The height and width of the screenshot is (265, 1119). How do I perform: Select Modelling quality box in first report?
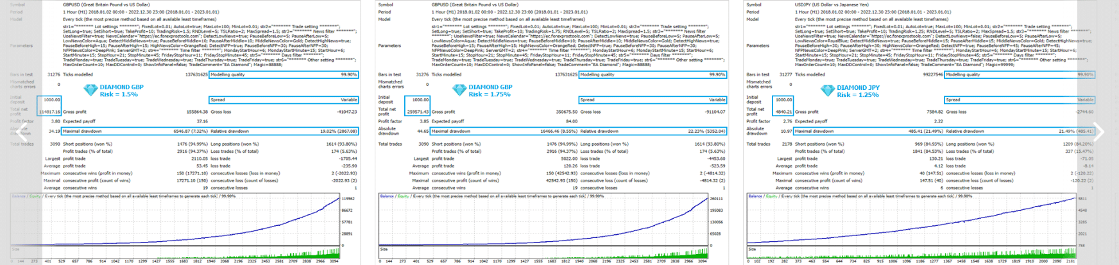point(284,74)
